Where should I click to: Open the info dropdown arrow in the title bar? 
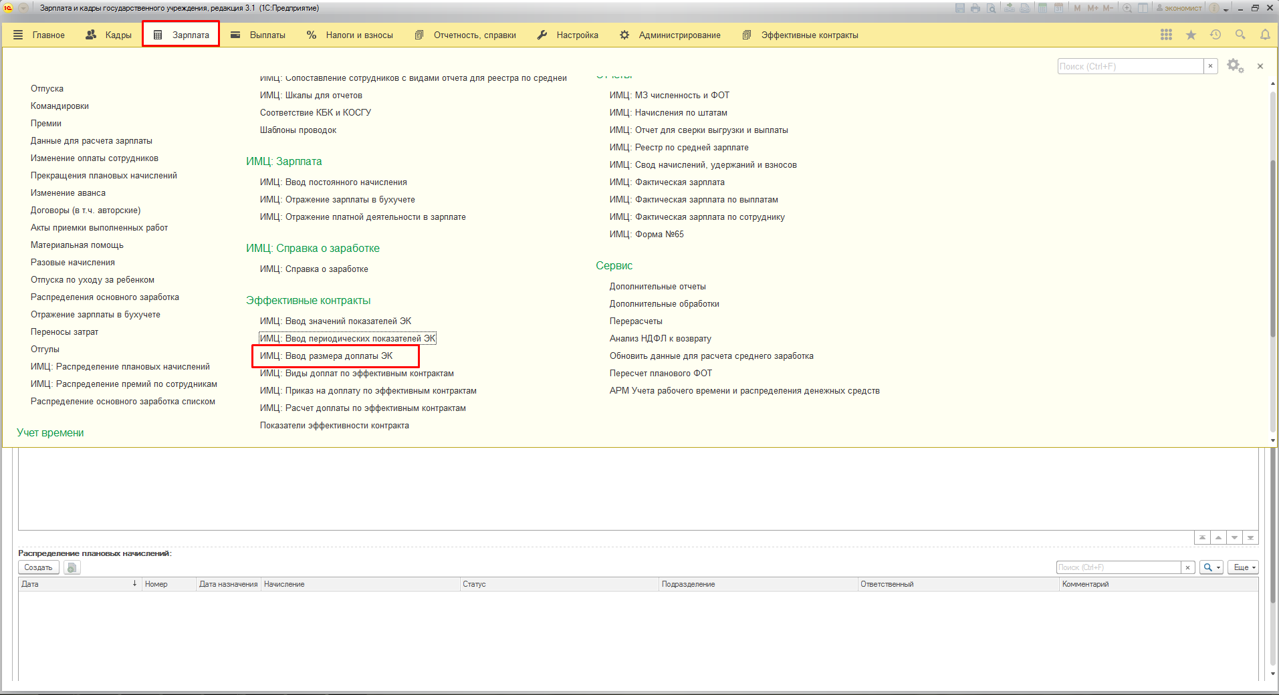1226,9
